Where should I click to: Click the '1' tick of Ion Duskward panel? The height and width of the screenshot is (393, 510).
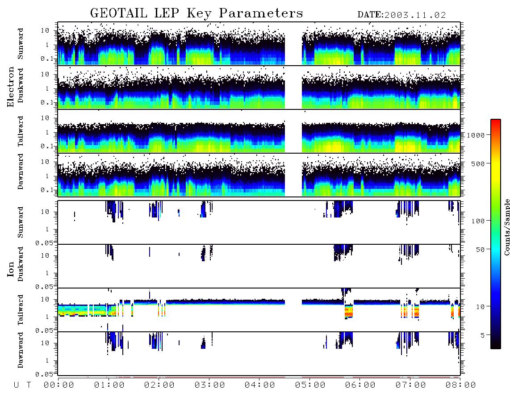47,272
